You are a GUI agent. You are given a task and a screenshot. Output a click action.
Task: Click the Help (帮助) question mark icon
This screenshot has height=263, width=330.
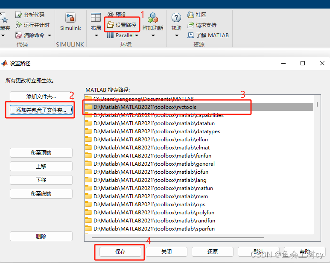pos(176,18)
